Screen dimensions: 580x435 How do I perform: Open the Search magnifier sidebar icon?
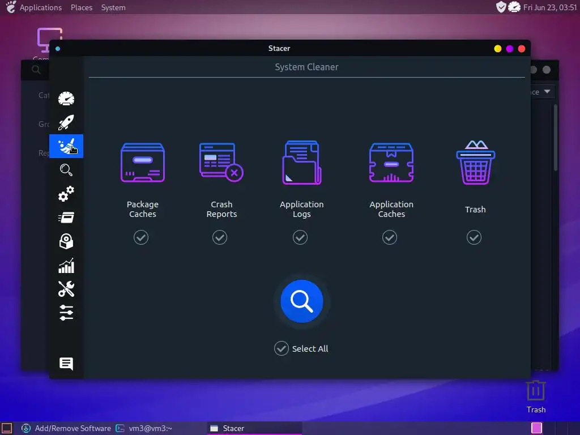coord(66,170)
